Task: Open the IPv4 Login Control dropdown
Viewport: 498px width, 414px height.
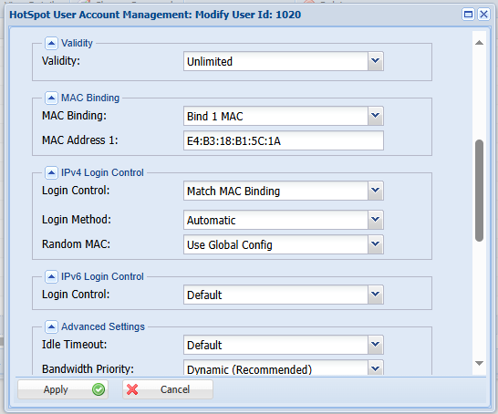Action: click(x=376, y=191)
